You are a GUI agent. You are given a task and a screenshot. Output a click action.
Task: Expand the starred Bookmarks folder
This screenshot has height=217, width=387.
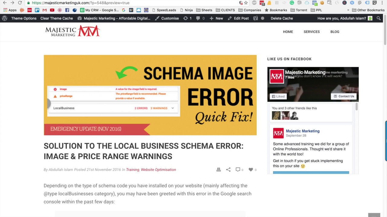(276, 10)
